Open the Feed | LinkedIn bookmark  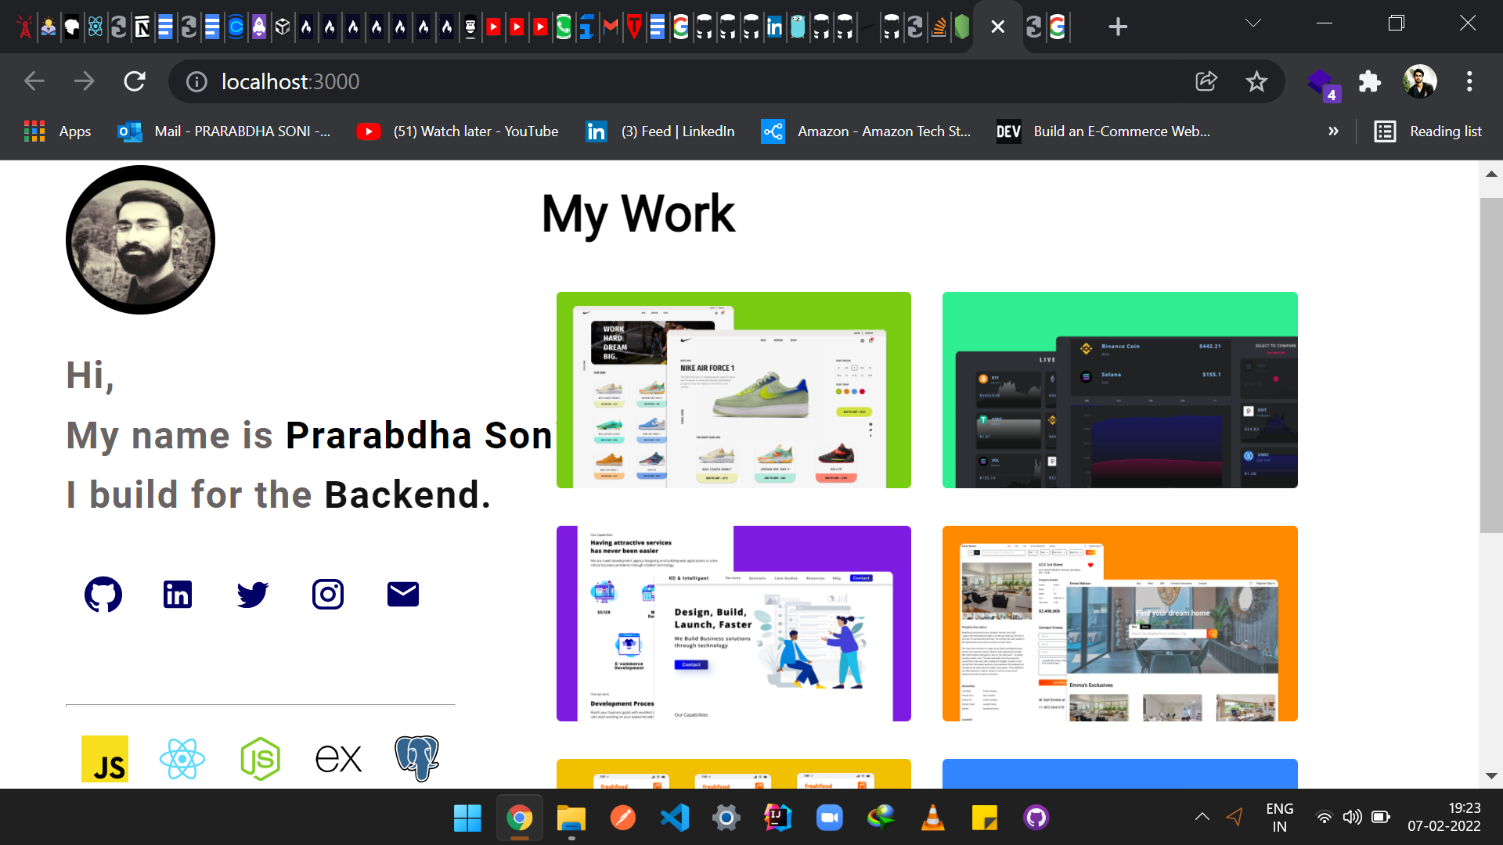coord(661,131)
